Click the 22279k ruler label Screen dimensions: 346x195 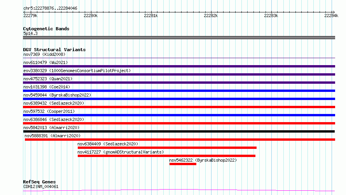click(30, 16)
